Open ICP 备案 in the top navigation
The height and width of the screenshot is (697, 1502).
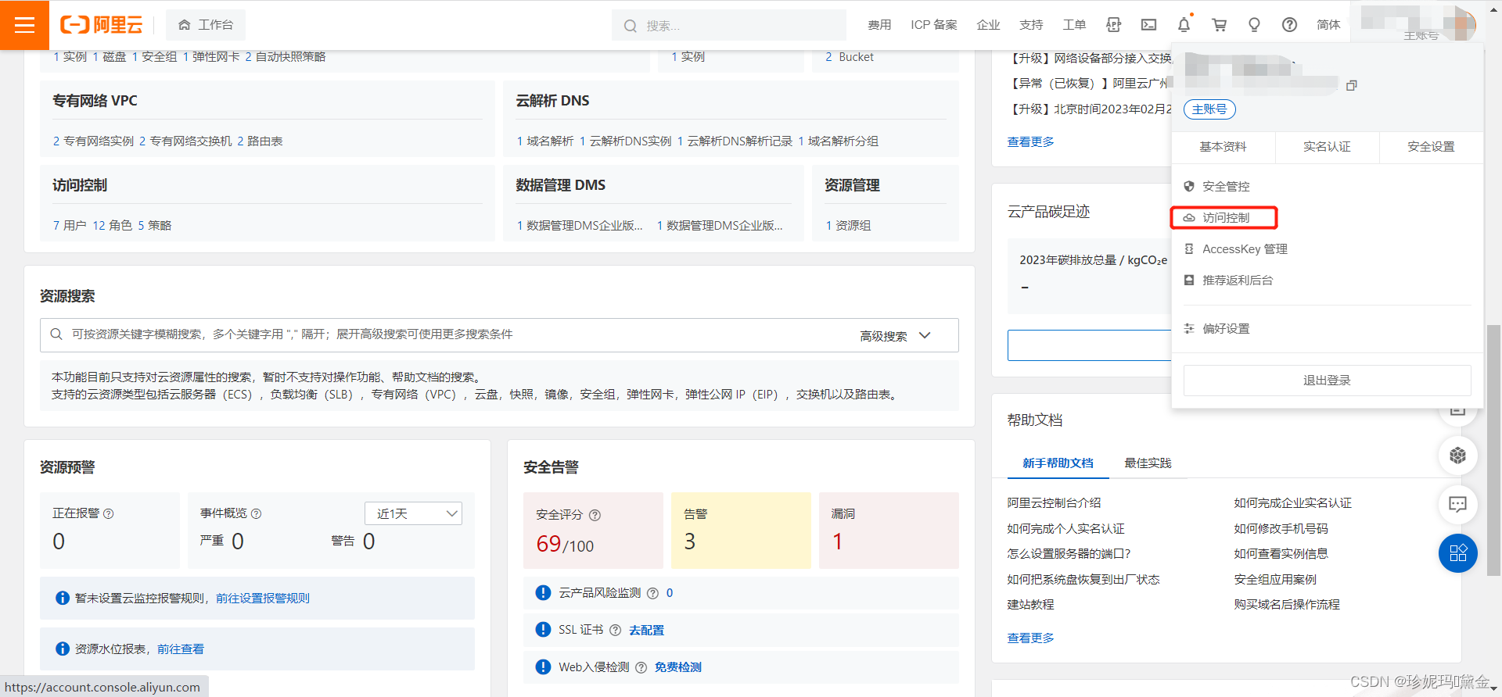934,25
